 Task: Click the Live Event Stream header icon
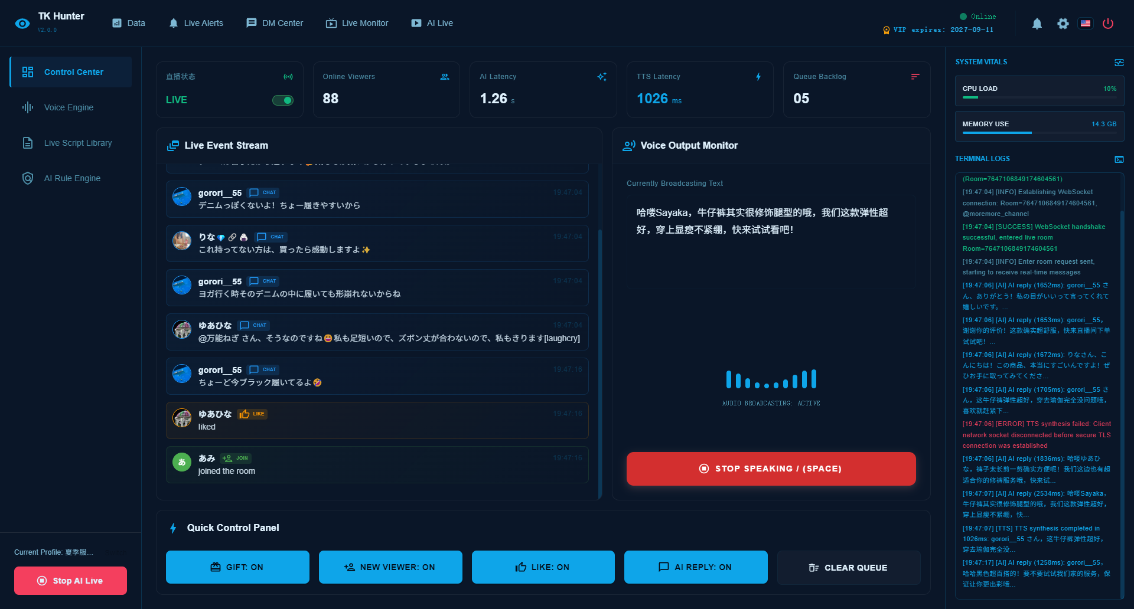pos(173,146)
